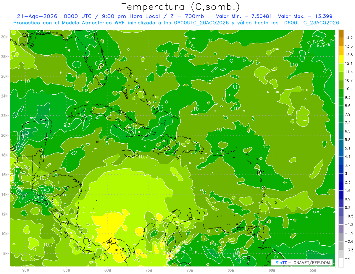355x274 pixels.
Task: Click the longitude axis label "75W"
Action: tap(149, 270)
